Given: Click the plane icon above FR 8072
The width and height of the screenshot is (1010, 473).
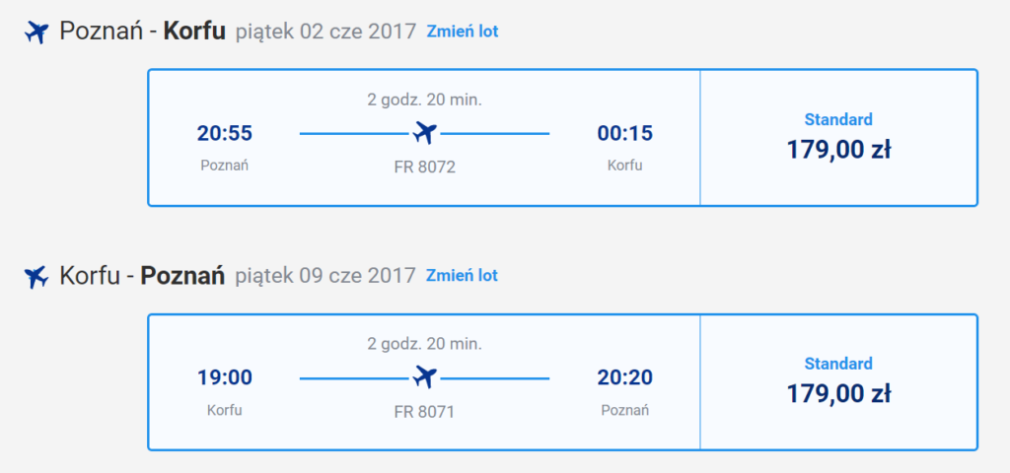Looking at the screenshot, I should [x=424, y=133].
